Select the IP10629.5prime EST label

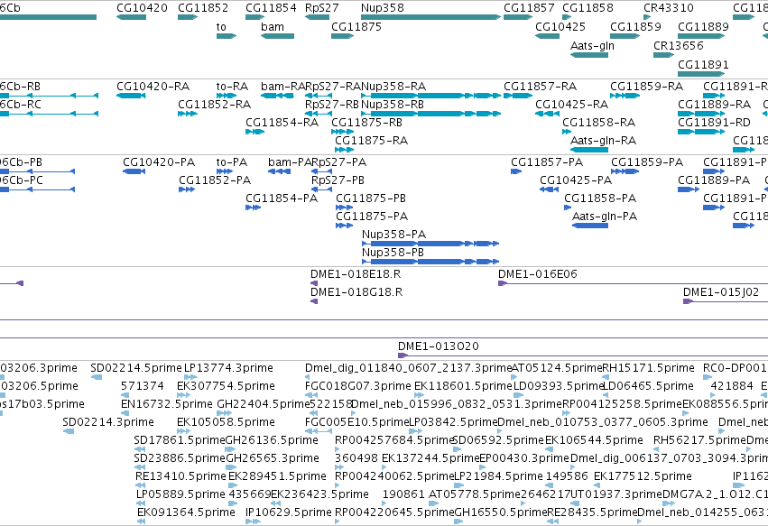pos(289,512)
